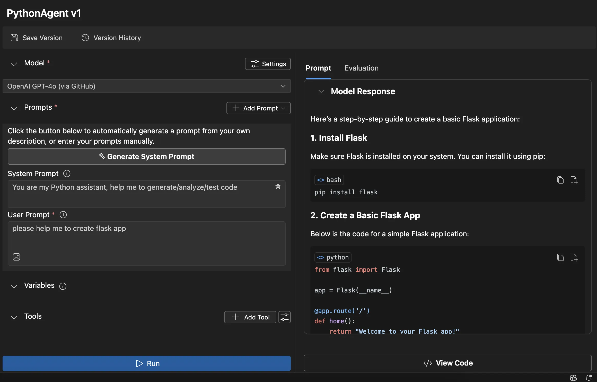Image resolution: width=597 pixels, height=382 pixels.
Task: Click the blue Run button
Action: (146, 363)
